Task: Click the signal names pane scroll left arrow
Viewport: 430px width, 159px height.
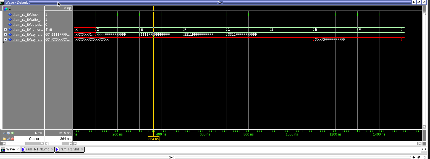Action: tap(4, 144)
